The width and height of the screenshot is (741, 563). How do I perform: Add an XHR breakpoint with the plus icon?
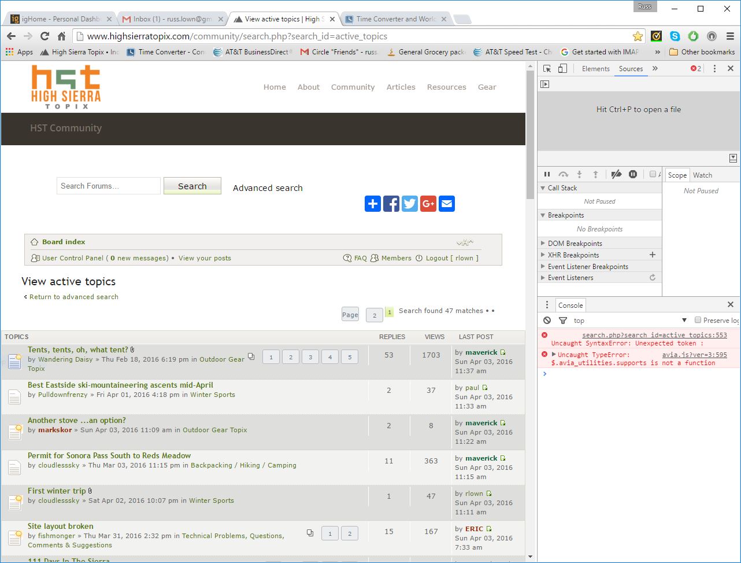tap(653, 255)
